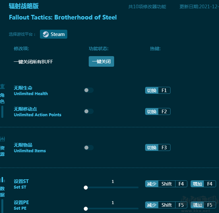
Task: Click 增加 F5 hotkey for Set PE
Action: pyautogui.click(x=203, y=205)
